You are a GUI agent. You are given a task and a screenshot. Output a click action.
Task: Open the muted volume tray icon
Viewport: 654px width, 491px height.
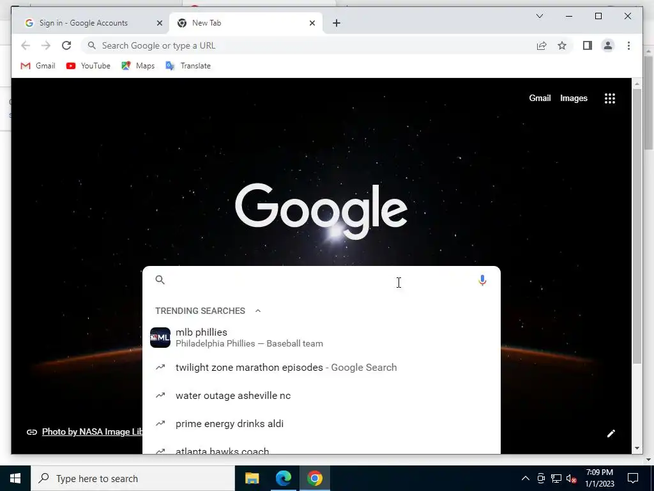pos(572,478)
